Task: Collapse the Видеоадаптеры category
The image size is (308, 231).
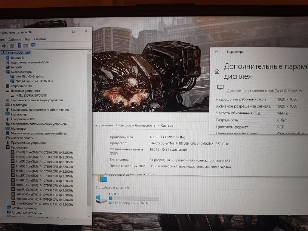Action: [3, 72]
